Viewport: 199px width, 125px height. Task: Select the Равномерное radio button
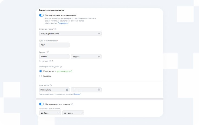(x=41, y=71)
